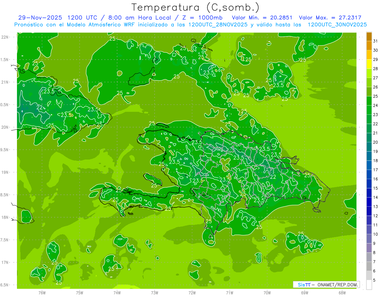Pick the gray colorbar segment between 6 and 7
Image resolution: width=384 pixels, height=297 pixels.
pyautogui.click(x=369, y=267)
